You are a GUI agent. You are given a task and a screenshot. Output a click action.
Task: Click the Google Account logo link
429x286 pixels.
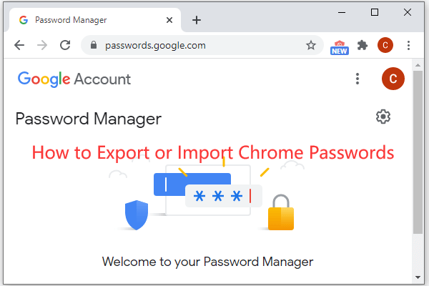[74, 79]
